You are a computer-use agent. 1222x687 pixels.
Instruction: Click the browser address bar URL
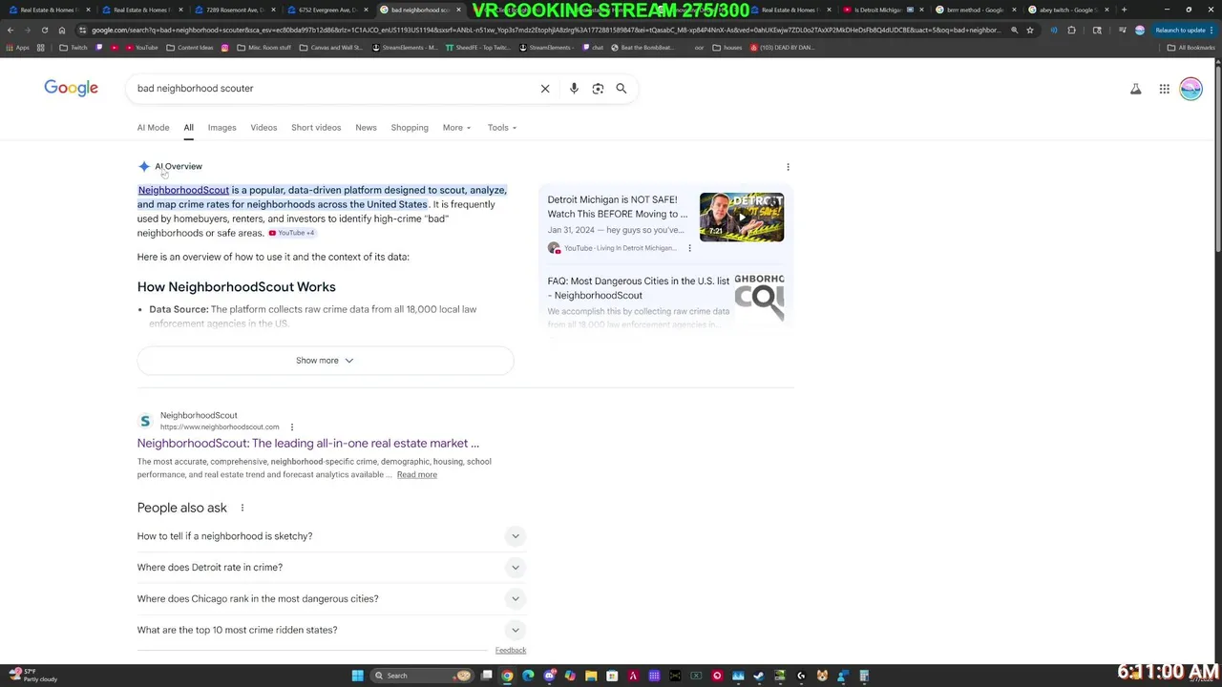pyautogui.click(x=544, y=30)
